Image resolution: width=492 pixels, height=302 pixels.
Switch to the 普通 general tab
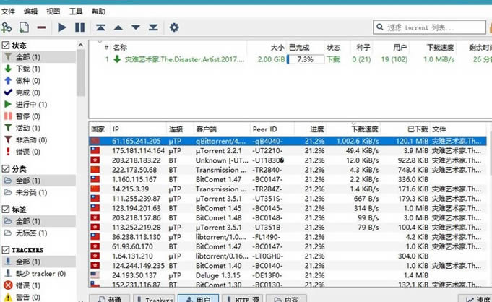[110, 298]
